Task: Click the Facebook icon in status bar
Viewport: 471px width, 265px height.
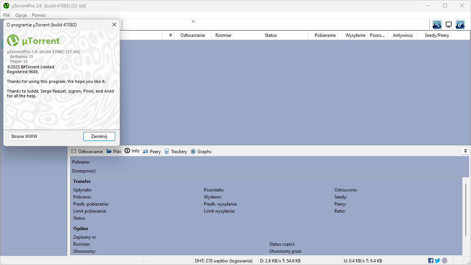Action: (x=431, y=261)
